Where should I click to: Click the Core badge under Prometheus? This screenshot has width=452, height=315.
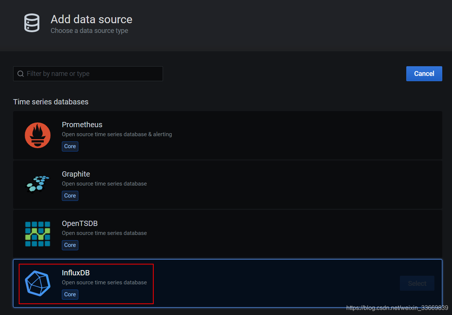pyautogui.click(x=70, y=146)
